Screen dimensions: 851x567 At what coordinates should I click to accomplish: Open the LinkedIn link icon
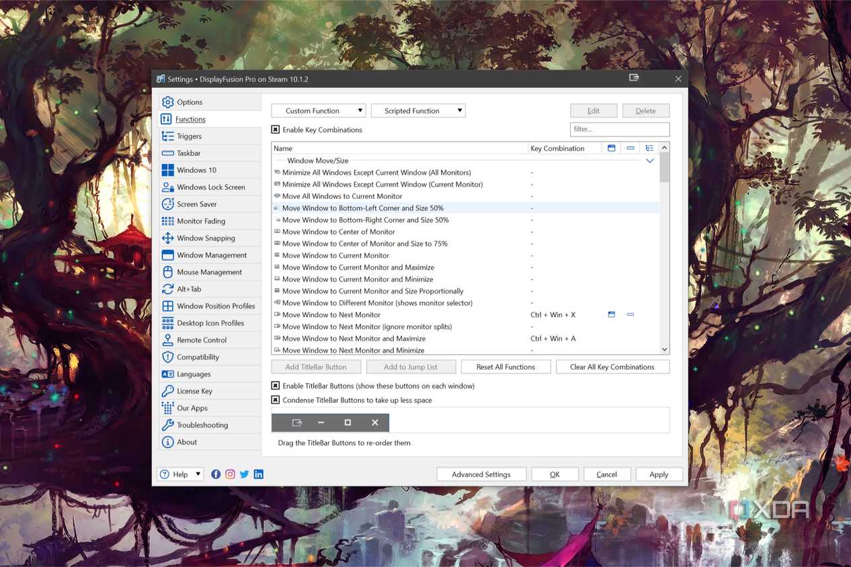click(259, 474)
